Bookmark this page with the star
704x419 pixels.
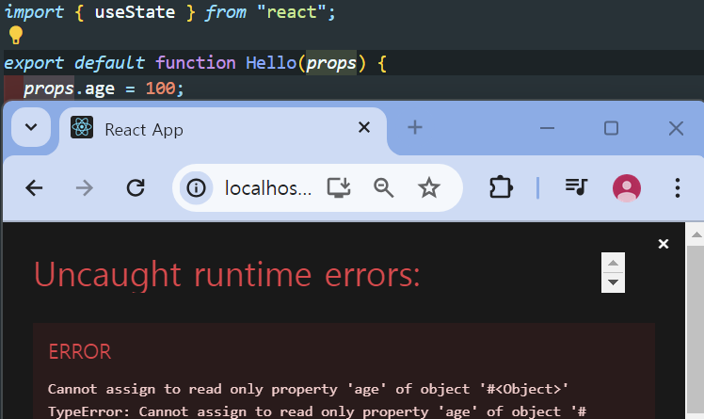pyautogui.click(x=429, y=187)
